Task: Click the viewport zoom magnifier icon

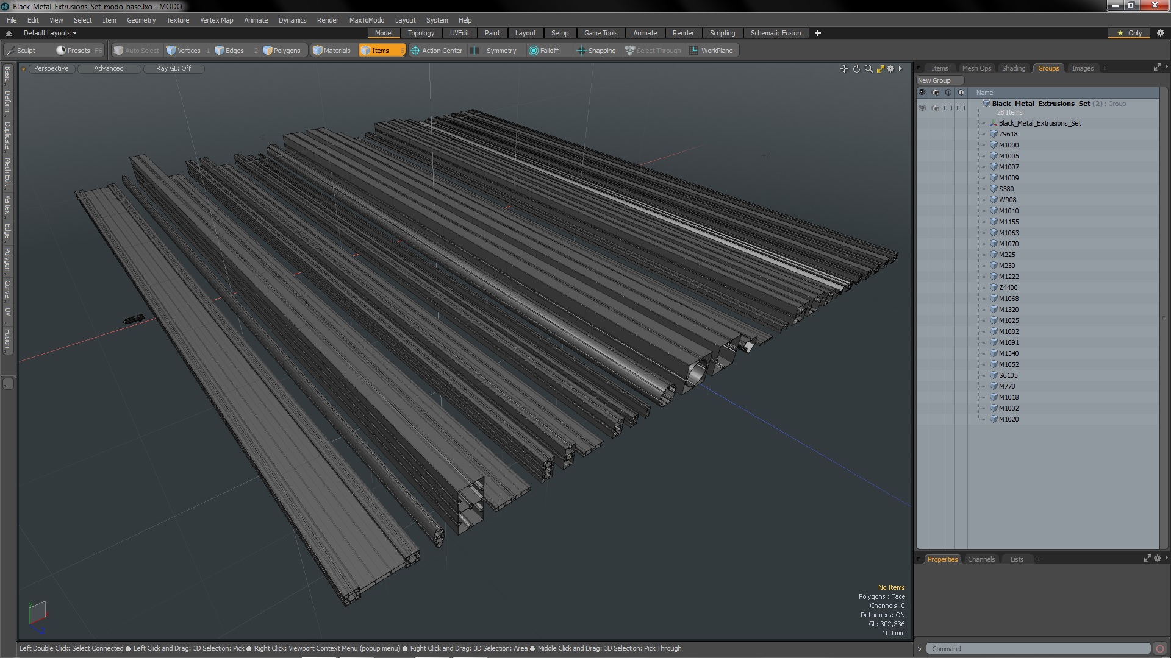Action: click(868, 69)
